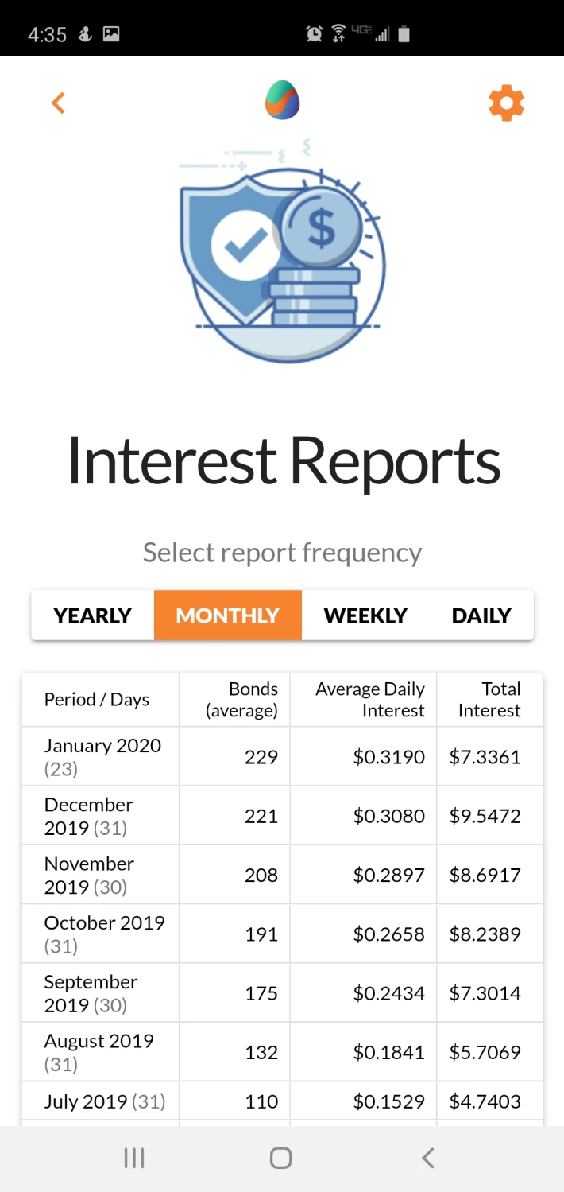Tap the $8.2389 October total interest
The image size is (564, 1192).
coord(485,934)
